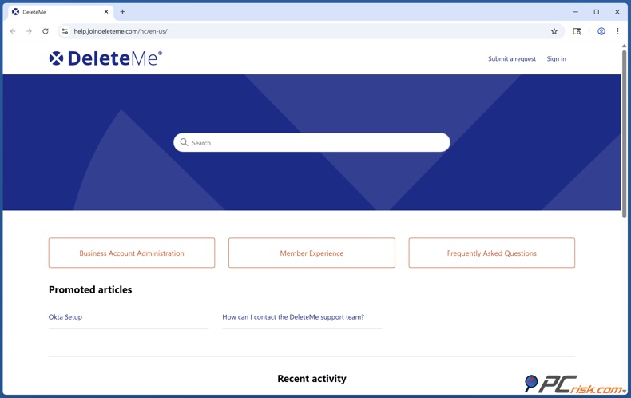This screenshot has height=398, width=631.
Task: Open Business Account Administration category
Action: [132, 253]
